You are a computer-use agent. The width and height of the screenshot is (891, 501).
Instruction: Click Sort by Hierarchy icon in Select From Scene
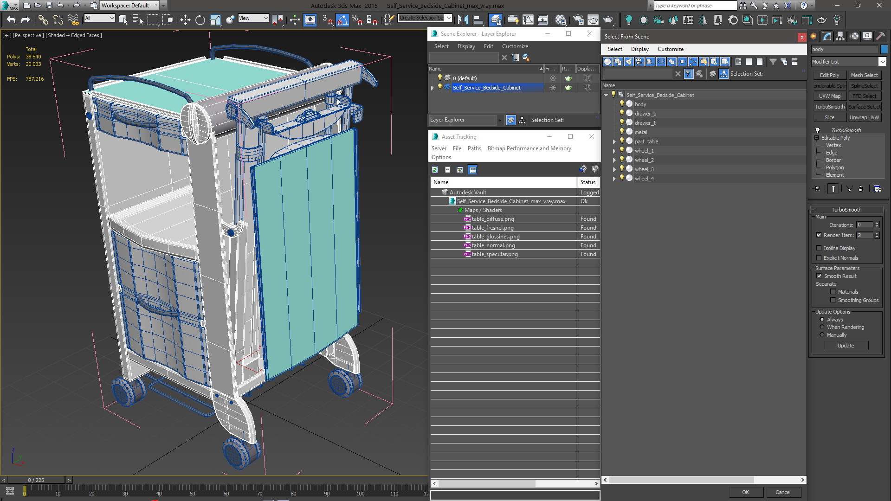[723, 74]
